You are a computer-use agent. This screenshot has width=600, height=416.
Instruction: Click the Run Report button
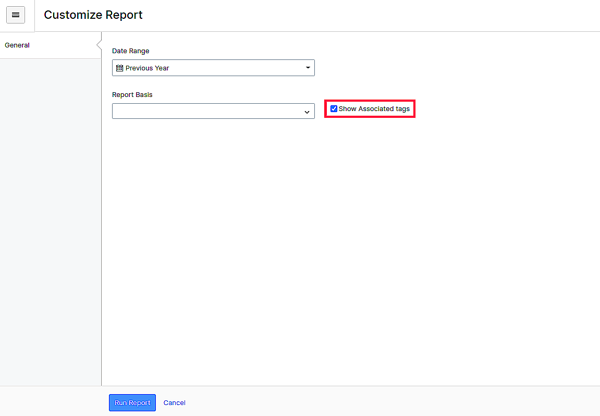(x=132, y=402)
